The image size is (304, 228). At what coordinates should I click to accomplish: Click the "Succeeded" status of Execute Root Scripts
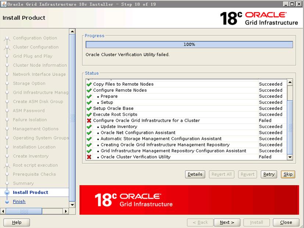(x=271, y=115)
